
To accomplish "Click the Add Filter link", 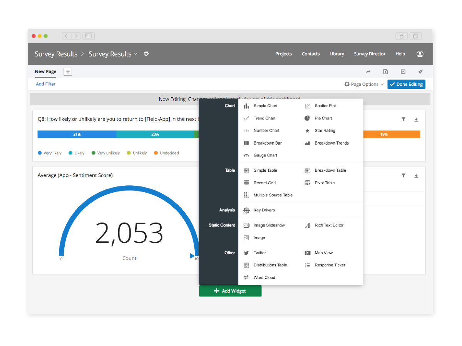I will pyautogui.click(x=46, y=84).
